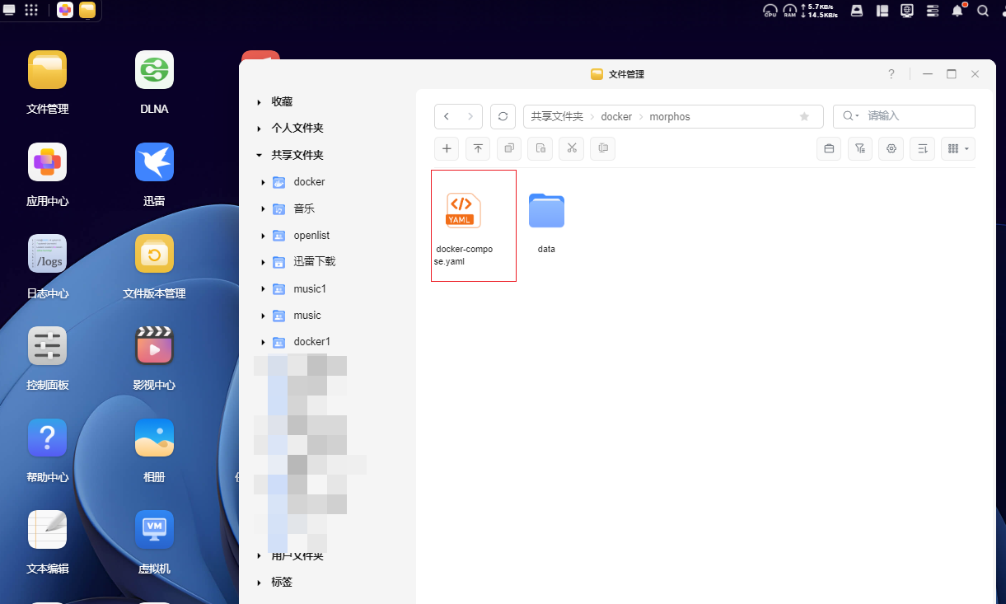Open the sort order button

[923, 148]
